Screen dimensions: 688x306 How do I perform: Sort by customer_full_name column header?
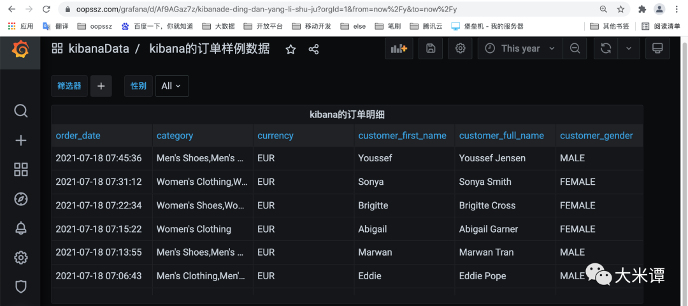pos(501,136)
